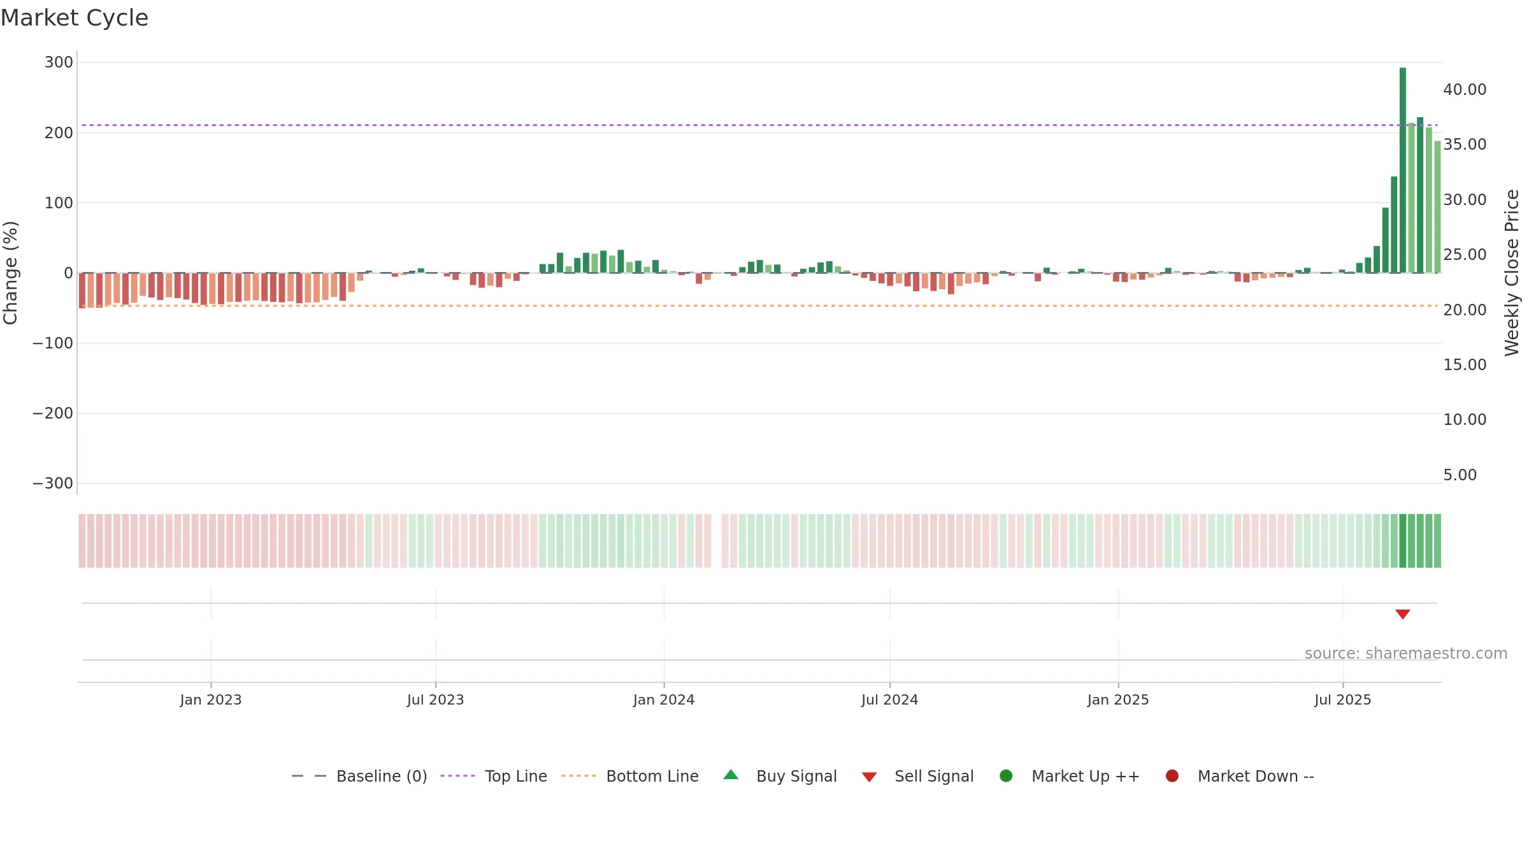
Task: Click the 35.00 price axis tick
Action: tap(1465, 145)
